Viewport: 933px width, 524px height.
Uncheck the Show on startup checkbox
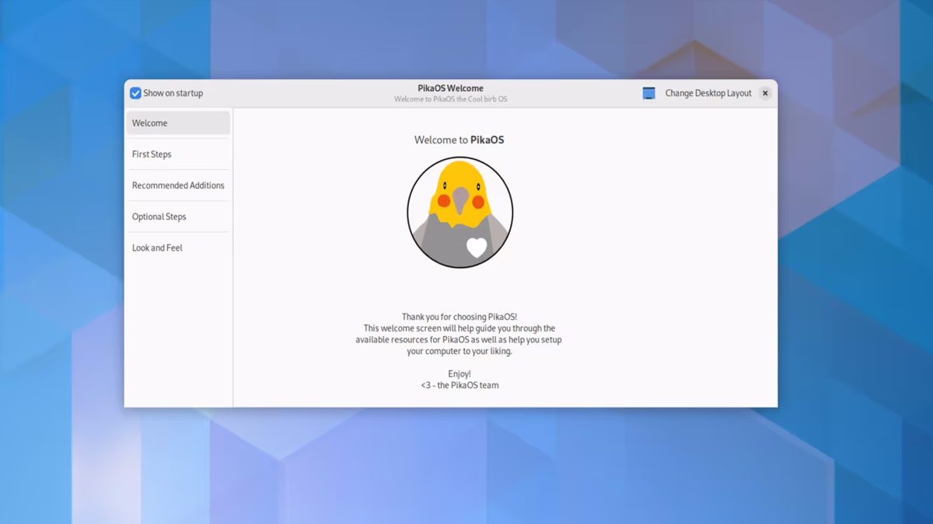(135, 93)
